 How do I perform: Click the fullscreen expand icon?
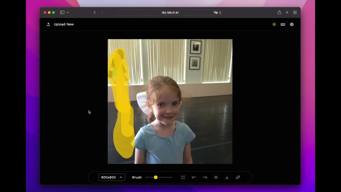pyautogui.click(x=183, y=177)
